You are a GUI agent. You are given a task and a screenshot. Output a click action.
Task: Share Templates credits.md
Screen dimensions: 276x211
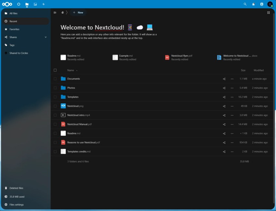pyautogui.click(x=224, y=151)
